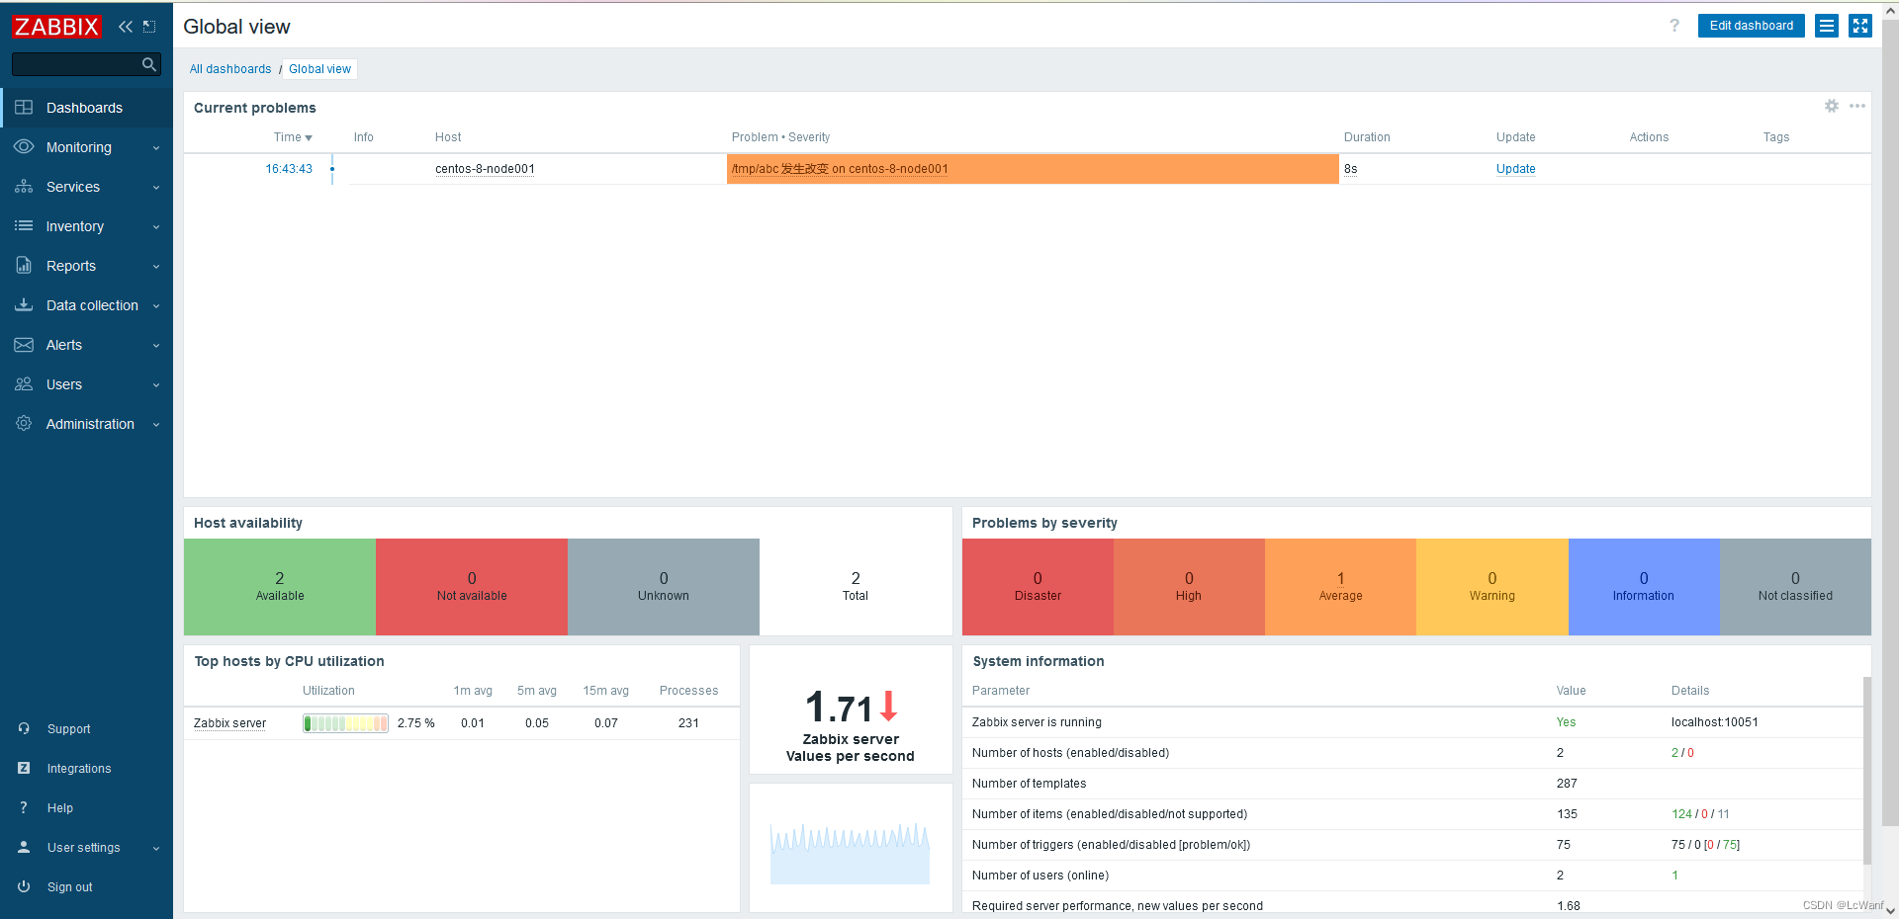
Task: Select the Sign out label
Action: coord(70,887)
